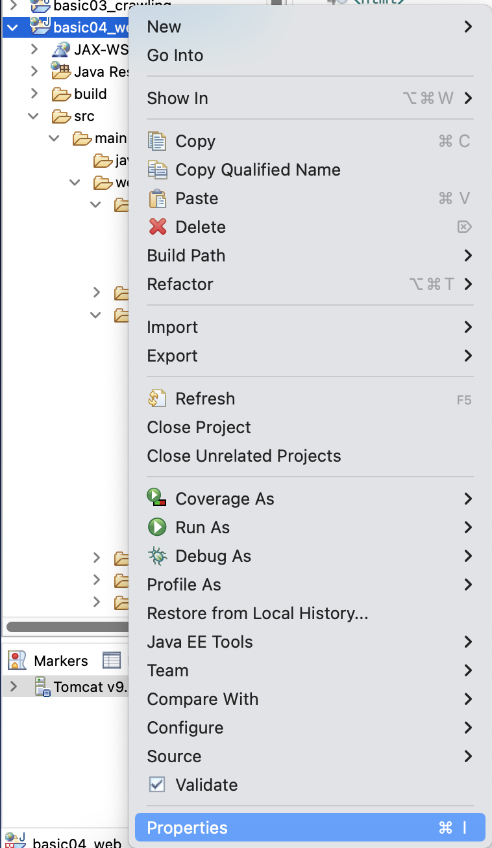Viewport: 492px width, 848px height.
Task: Collapse the src folder
Action: click(33, 116)
